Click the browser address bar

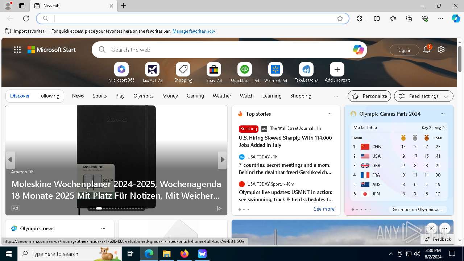192,18
